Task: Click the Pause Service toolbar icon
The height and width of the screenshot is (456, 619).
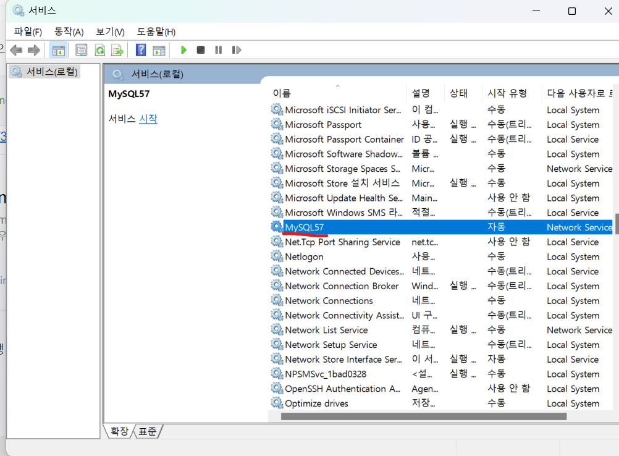Action: tap(218, 50)
